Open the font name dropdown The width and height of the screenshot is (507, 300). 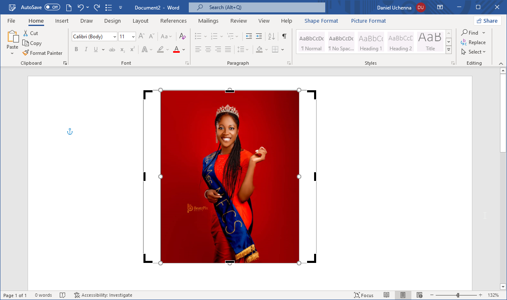point(115,37)
